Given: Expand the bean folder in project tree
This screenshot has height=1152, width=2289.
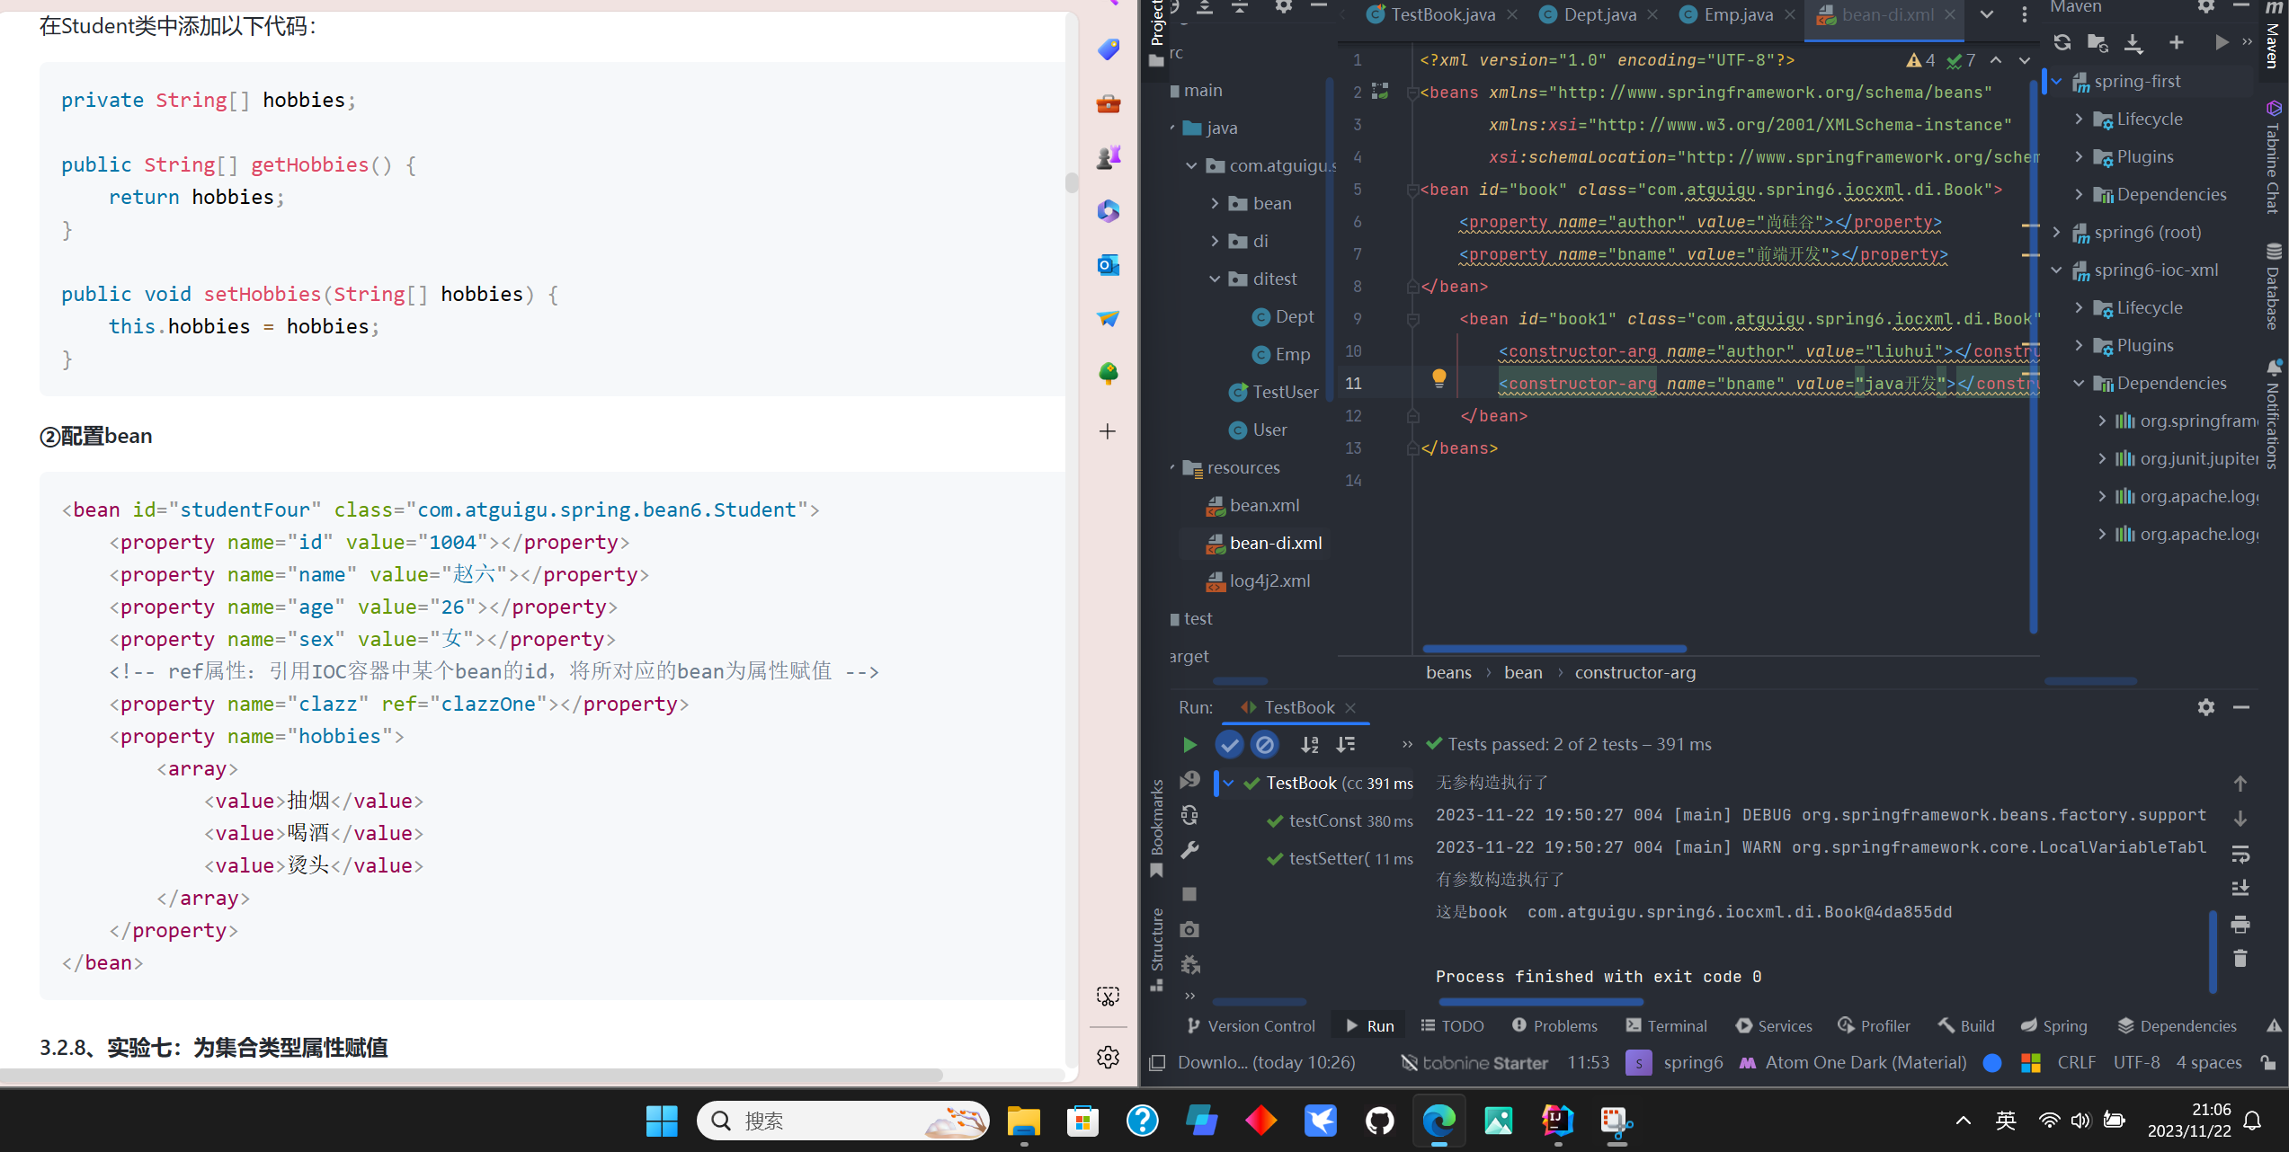Looking at the screenshot, I should pos(1215,204).
